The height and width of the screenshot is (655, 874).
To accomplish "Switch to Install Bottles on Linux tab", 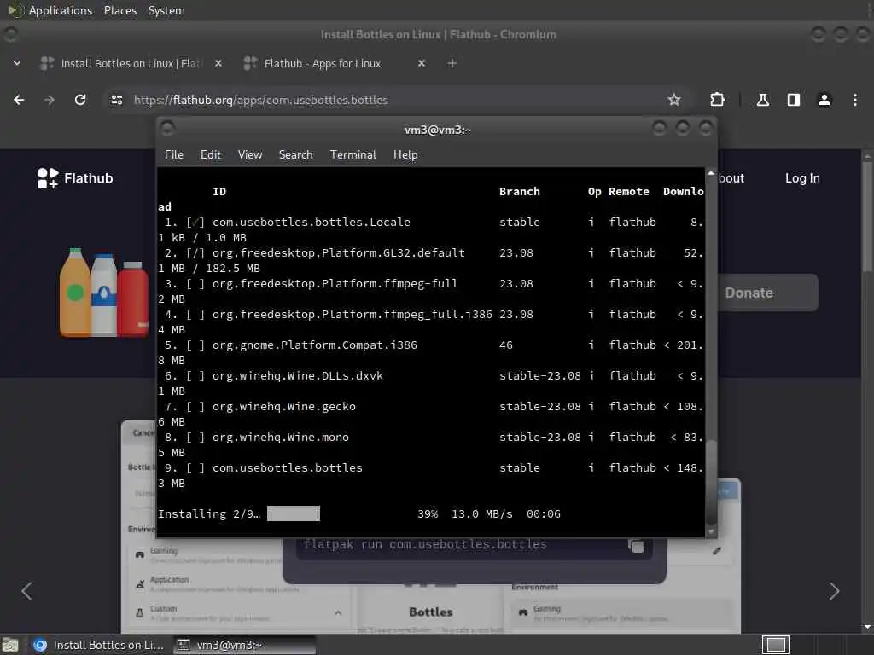I will [131, 63].
